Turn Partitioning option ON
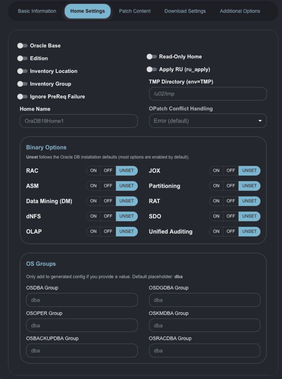 pos(216,186)
